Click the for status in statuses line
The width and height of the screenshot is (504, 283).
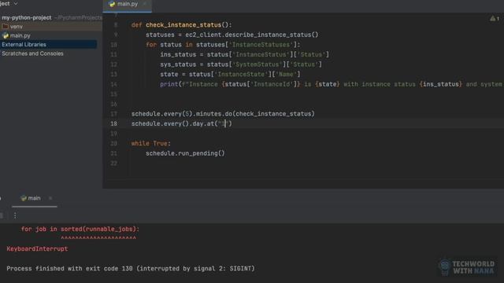(x=223, y=45)
